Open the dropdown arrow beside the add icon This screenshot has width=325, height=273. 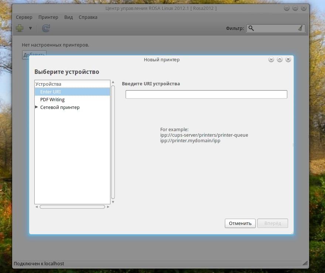click(x=30, y=28)
